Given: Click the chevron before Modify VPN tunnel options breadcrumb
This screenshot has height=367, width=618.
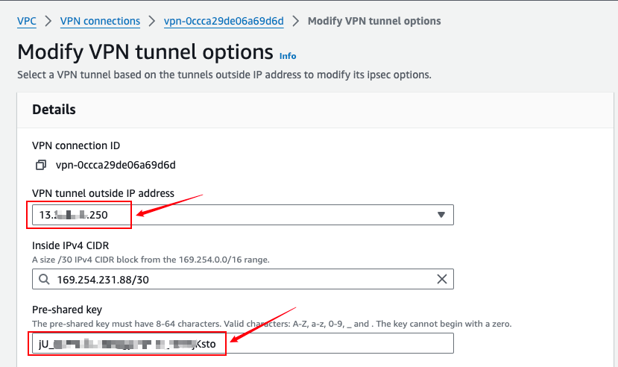Looking at the screenshot, I should click(296, 21).
